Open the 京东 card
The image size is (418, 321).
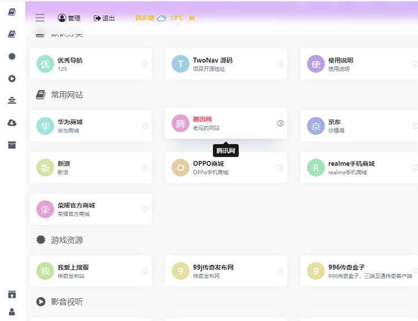click(359, 126)
